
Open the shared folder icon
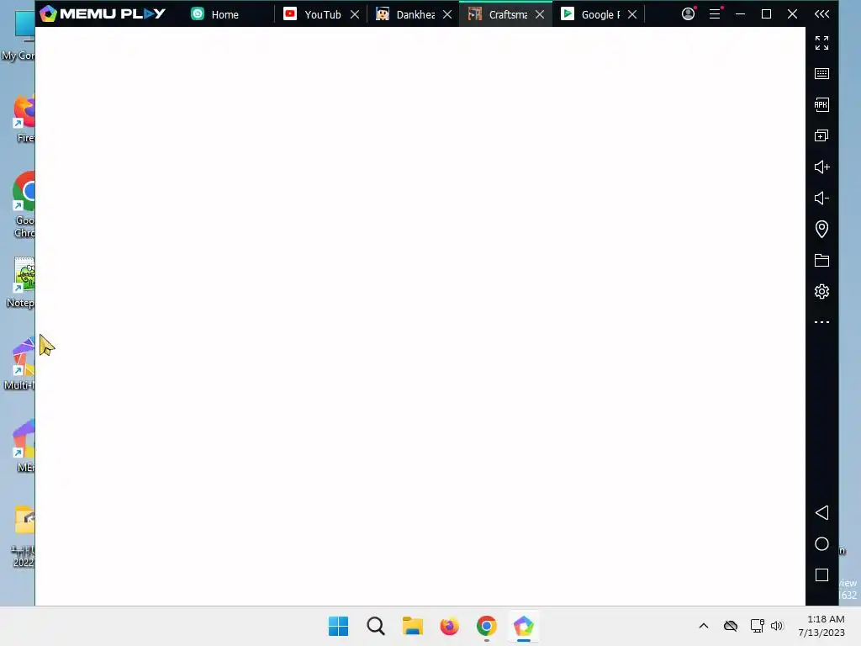coord(821,261)
